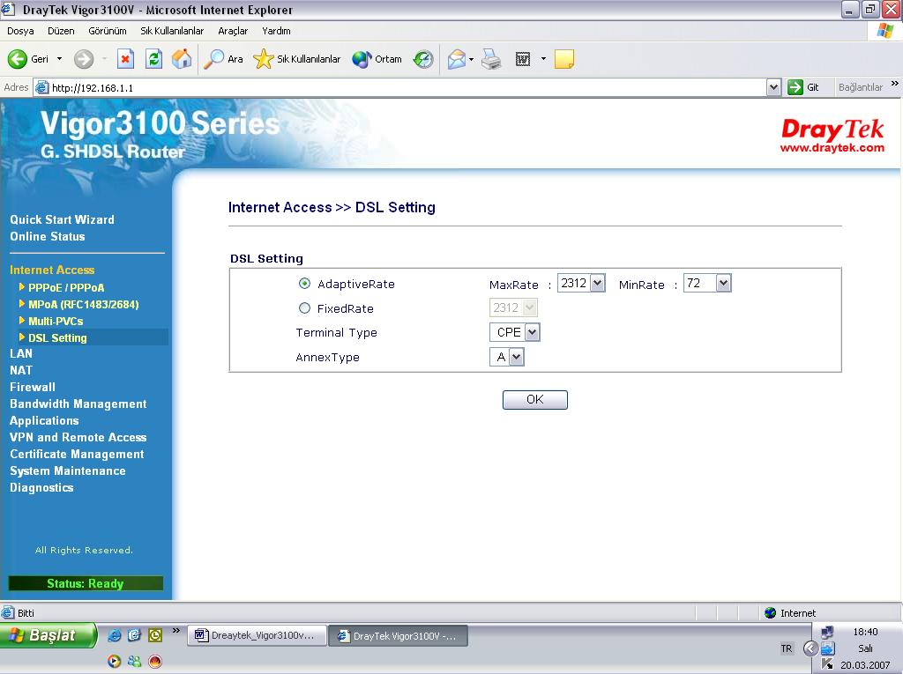Image resolution: width=903 pixels, height=674 pixels.
Task: Click the address bar URL field
Action: (x=406, y=87)
